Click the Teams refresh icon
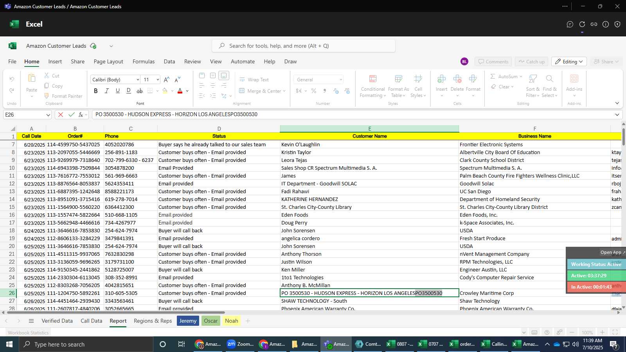 coord(582,24)
